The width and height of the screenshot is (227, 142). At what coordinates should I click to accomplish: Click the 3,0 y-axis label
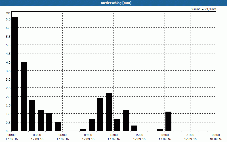8,80
